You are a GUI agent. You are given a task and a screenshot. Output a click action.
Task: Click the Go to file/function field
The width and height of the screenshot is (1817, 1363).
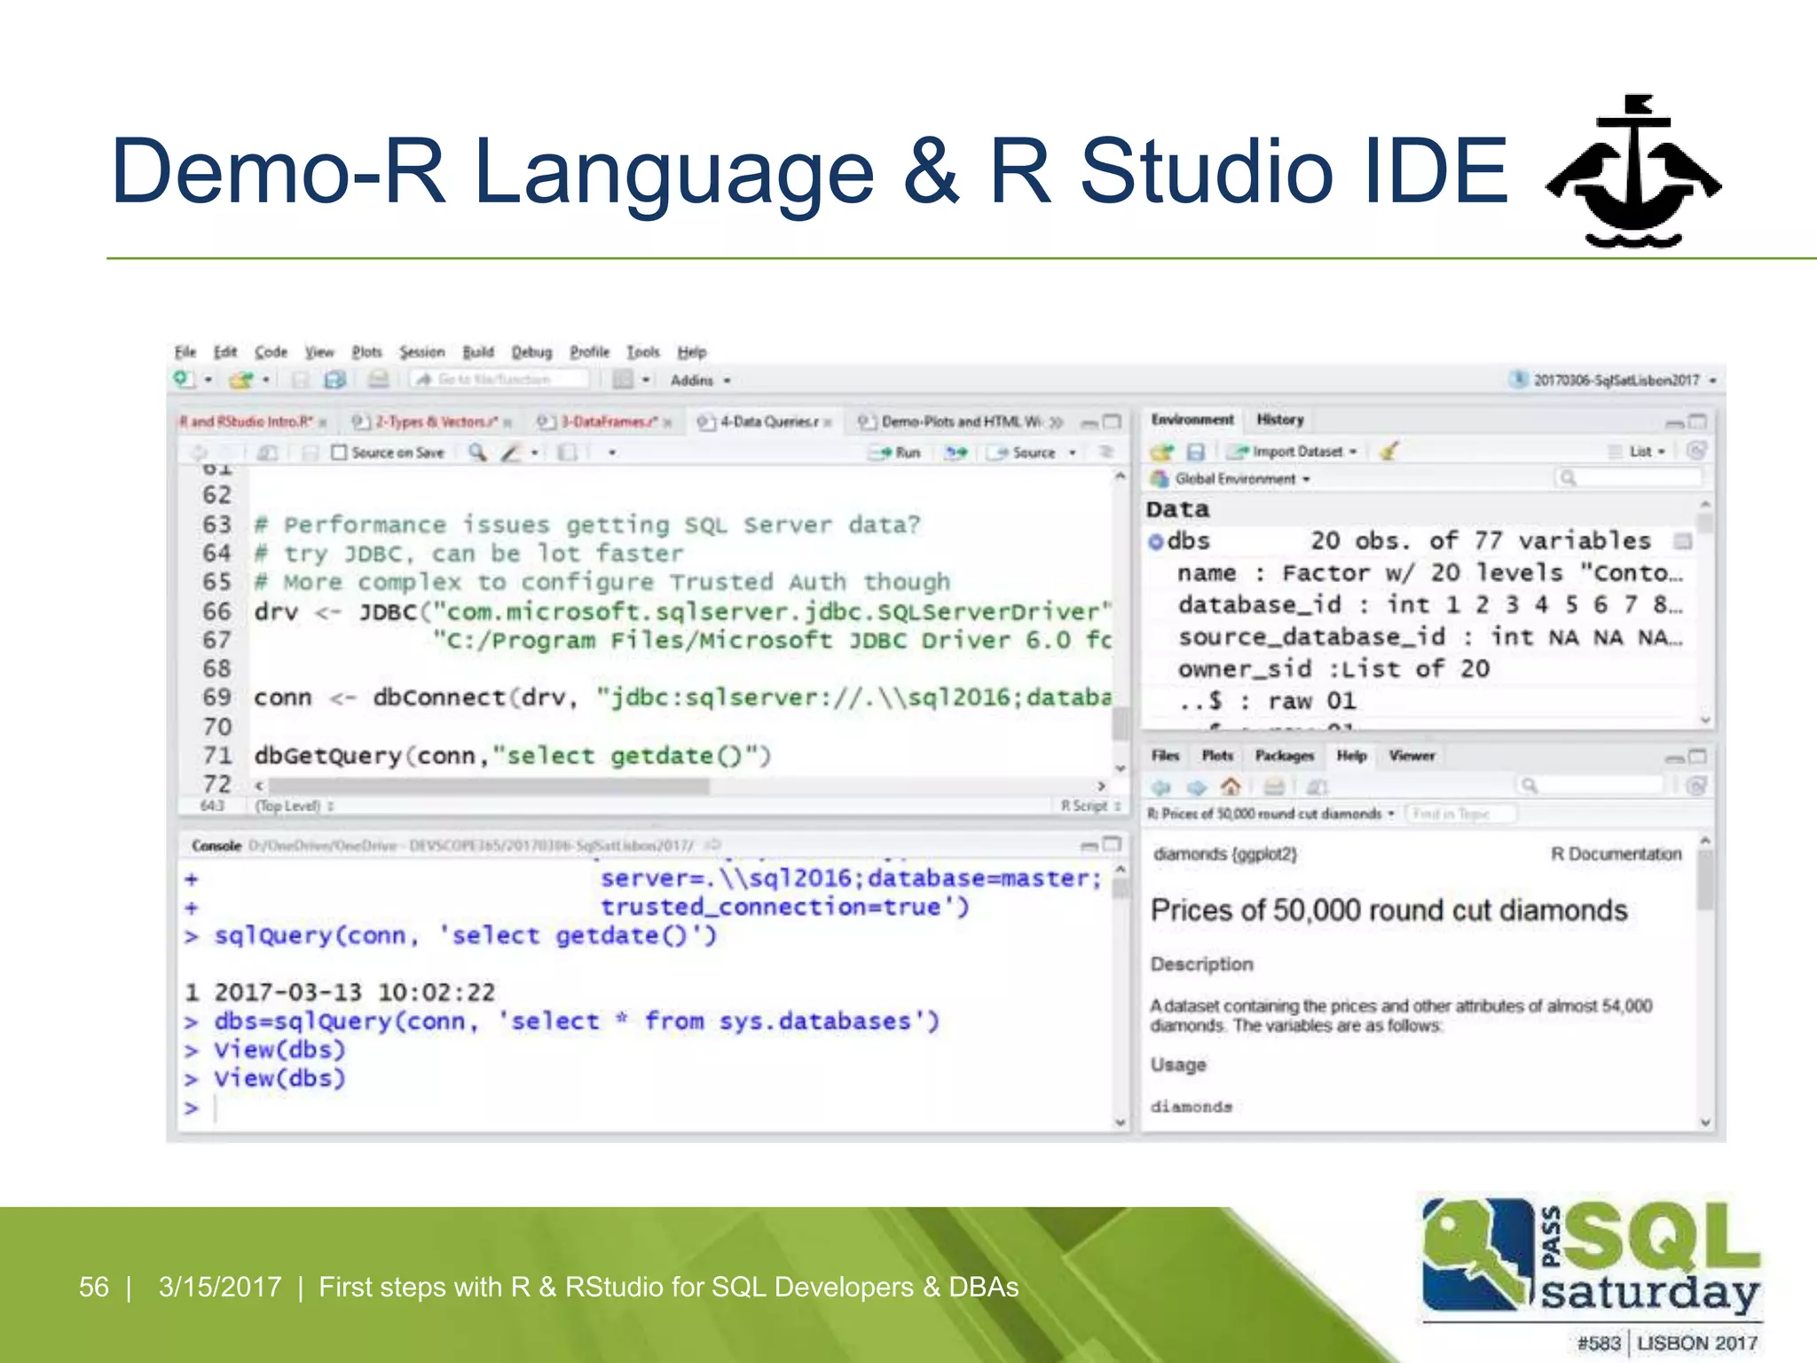coord(499,380)
